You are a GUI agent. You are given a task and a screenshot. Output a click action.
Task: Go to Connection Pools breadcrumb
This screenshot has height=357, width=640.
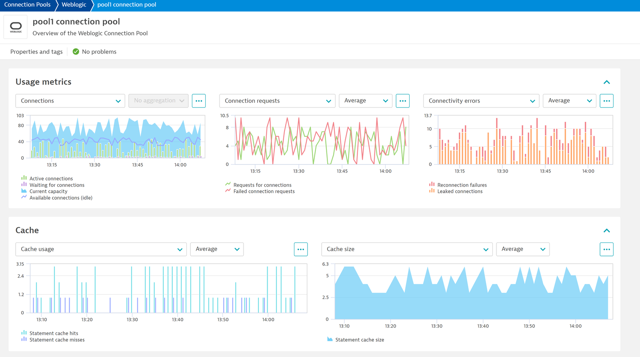click(27, 5)
